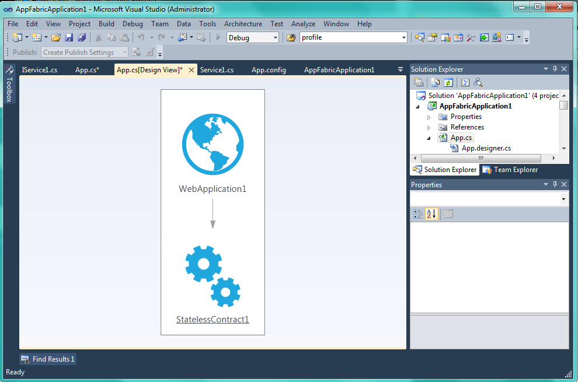Click the Find in Files icon

tap(291, 37)
